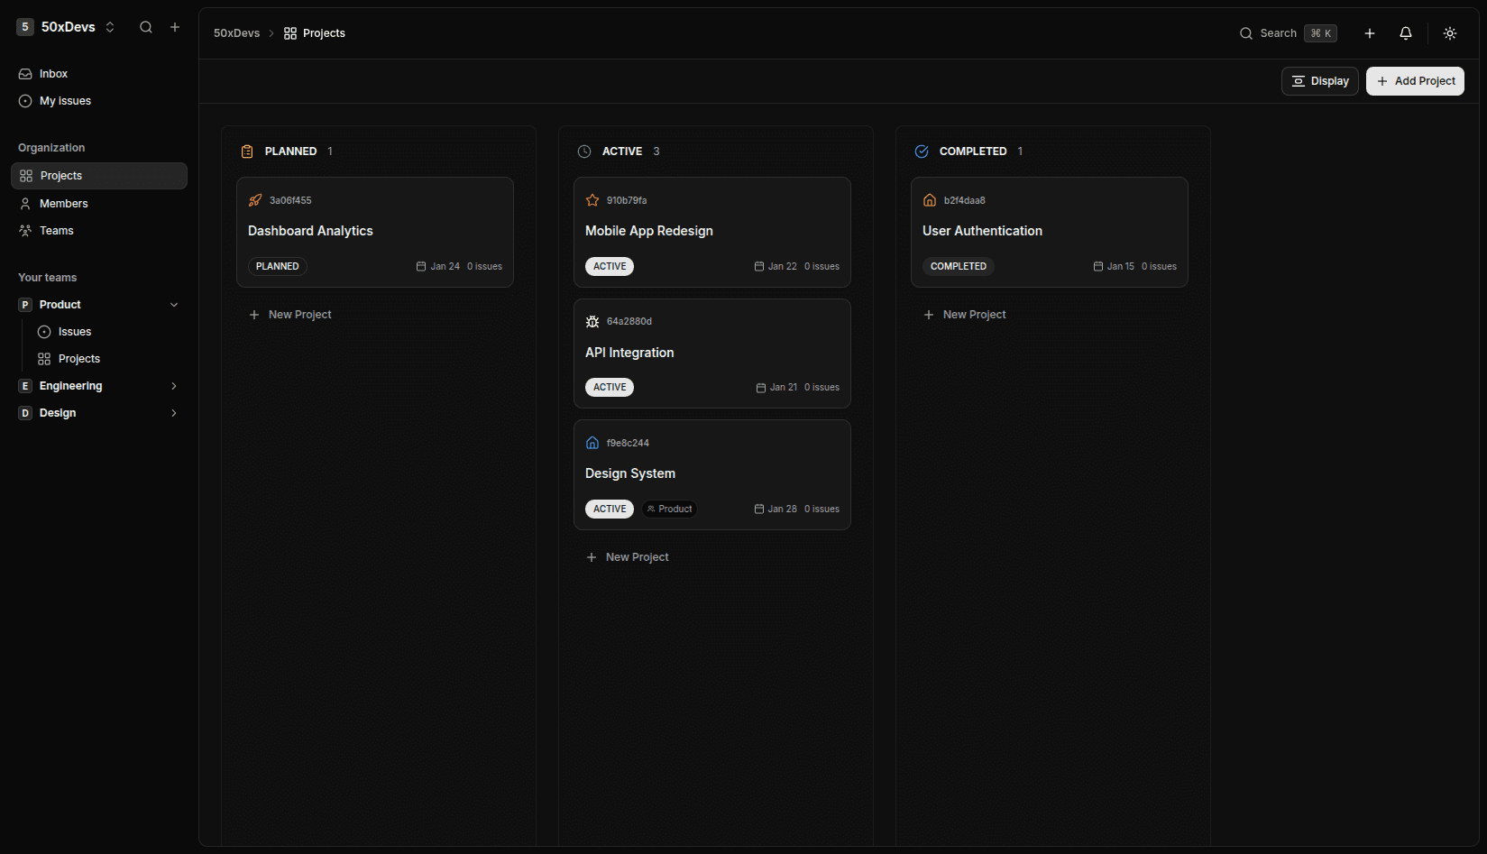Expand the Engineering team section
The image size is (1487, 854).
173,385
